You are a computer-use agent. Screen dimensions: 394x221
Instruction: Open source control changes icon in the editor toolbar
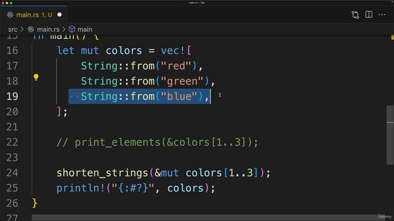pos(355,15)
